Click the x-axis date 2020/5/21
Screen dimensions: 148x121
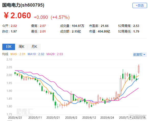(53, 118)
